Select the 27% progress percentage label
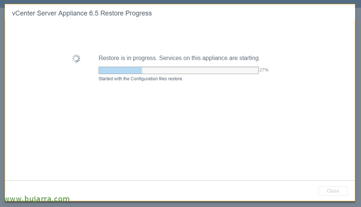This screenshot has height=207, width=361. 264,70
